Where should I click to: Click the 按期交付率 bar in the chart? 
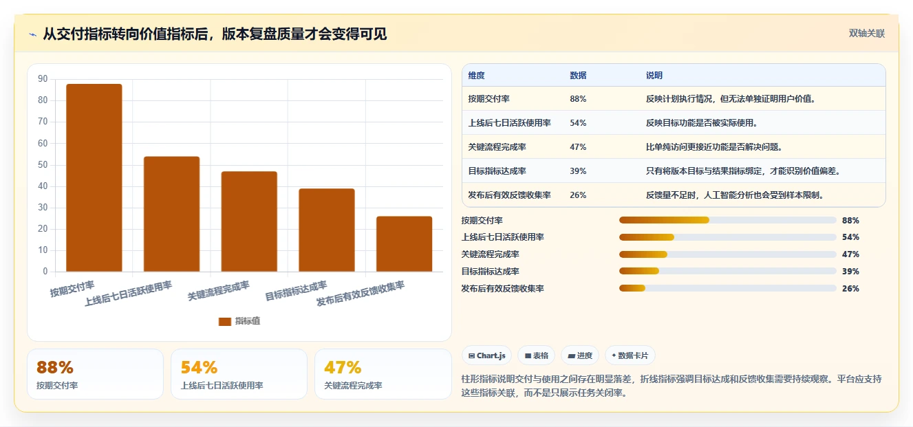click(94, 177)
